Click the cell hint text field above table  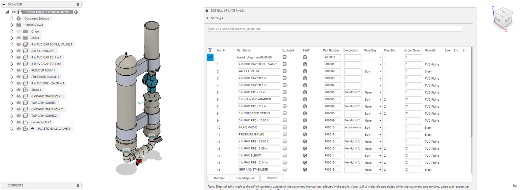coord(335,29)
